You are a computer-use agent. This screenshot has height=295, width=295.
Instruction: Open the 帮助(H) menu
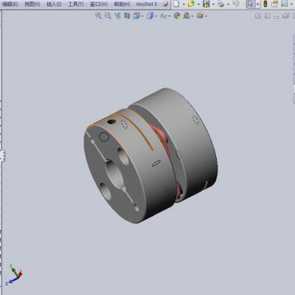122,4
